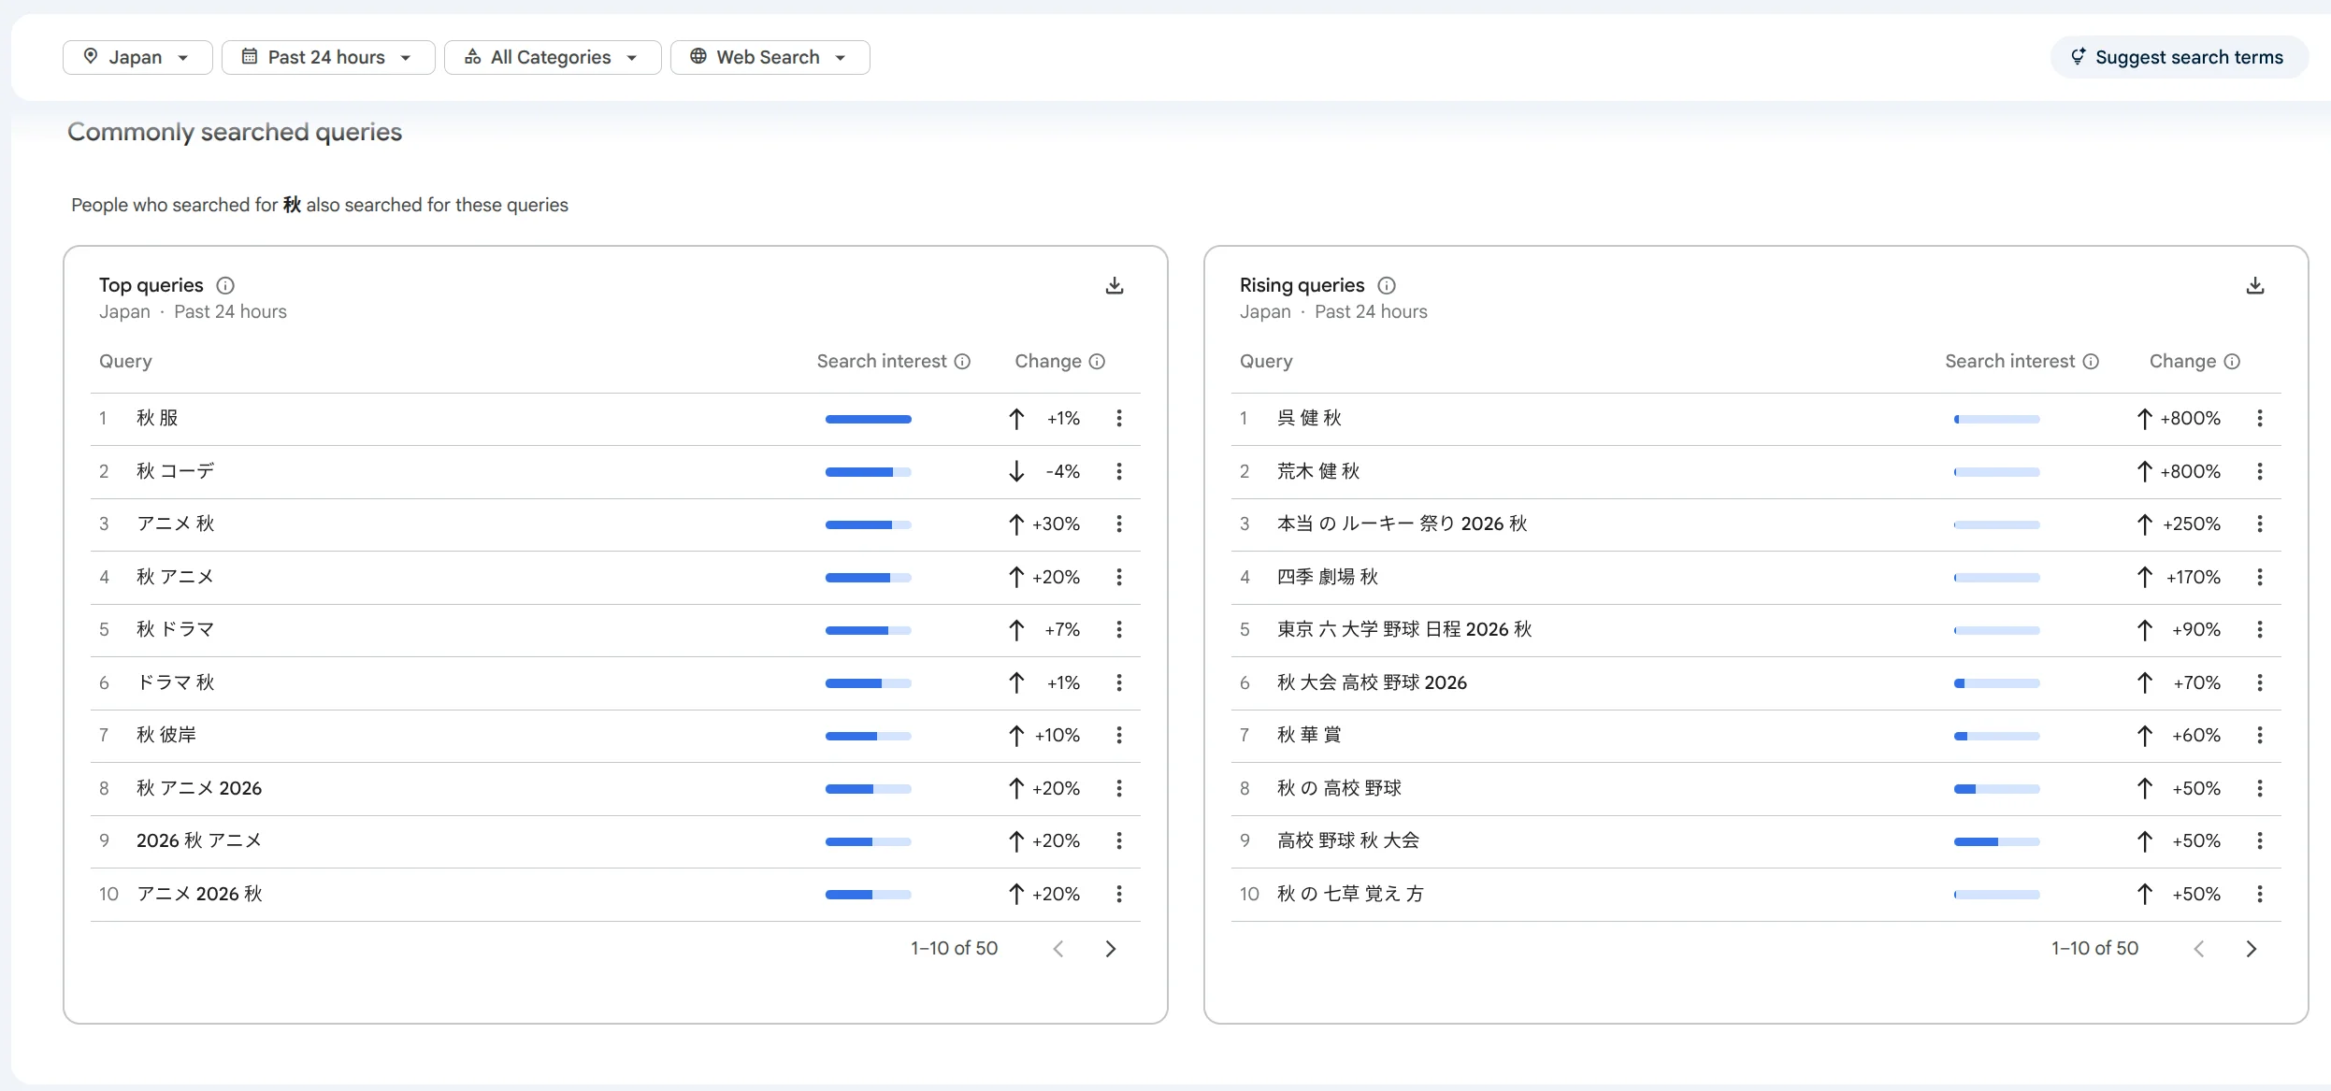Select the 秋 彼岸 query text
The image size is (2331, 1091).
point(166,735)
